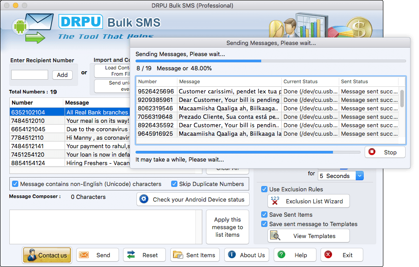Click the Stop button label
Viewport: 419px width, 267px height.
click(x=390, y=152)
